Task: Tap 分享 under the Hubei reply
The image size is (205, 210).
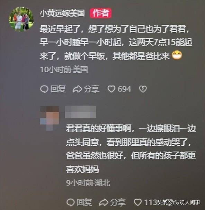Action: [x=118, y=202]
